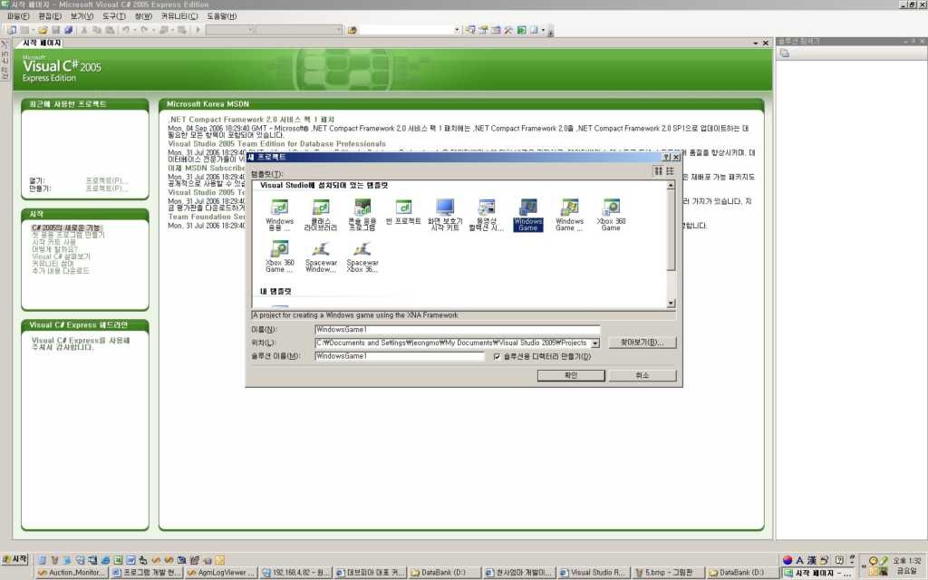Image resolution: width=928 pixels, height=580 pixels.
Task: Open the 커뮤니티(C) menu
Action: pos(179,16)
